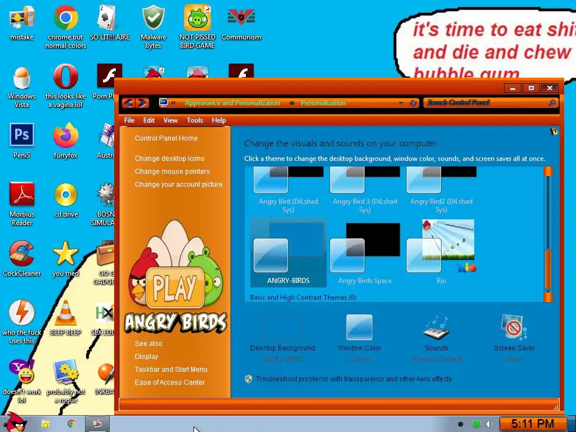The height and width of the screenshot is (432, 576).
Task: Select the ANGRY-BIRDS theme
Action: coord(289,253)
